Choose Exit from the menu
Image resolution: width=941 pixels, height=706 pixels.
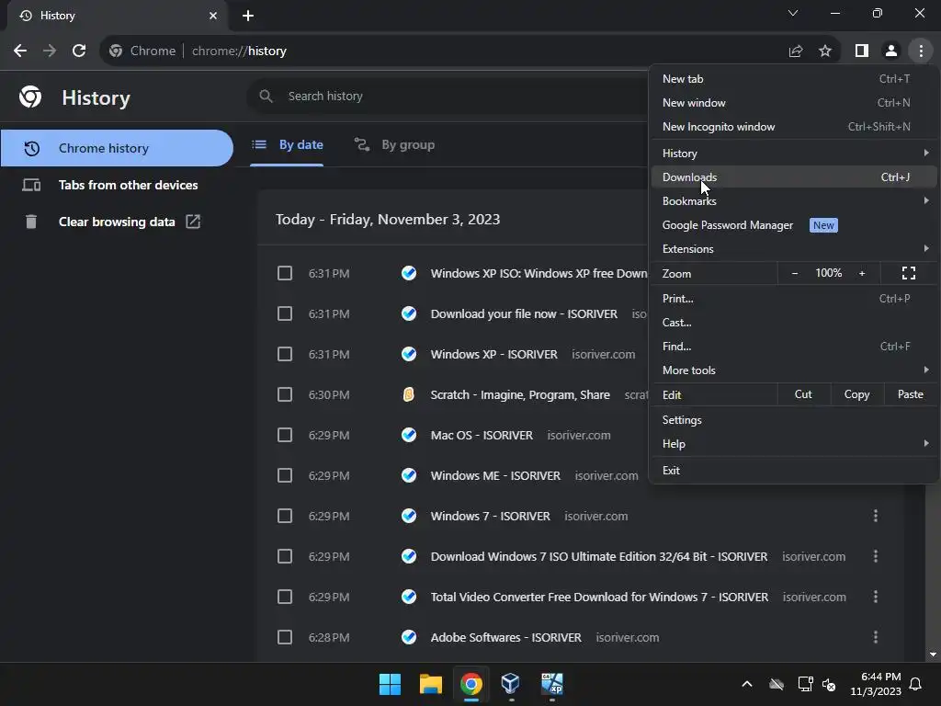[793, 470]
